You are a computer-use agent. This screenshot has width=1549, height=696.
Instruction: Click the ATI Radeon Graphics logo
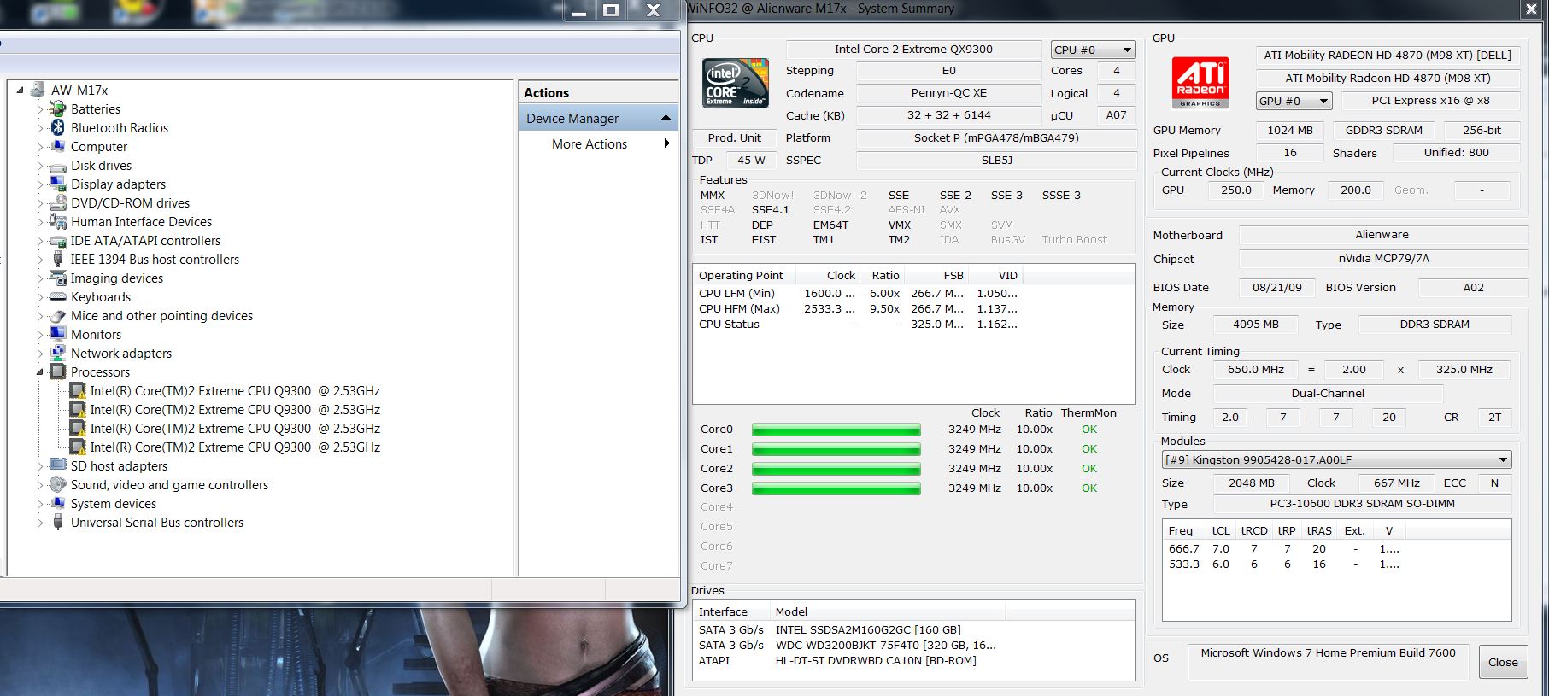pos(1200,83)
